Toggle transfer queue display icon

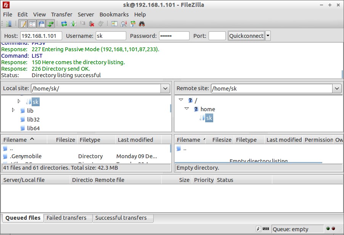pos(50,24)
